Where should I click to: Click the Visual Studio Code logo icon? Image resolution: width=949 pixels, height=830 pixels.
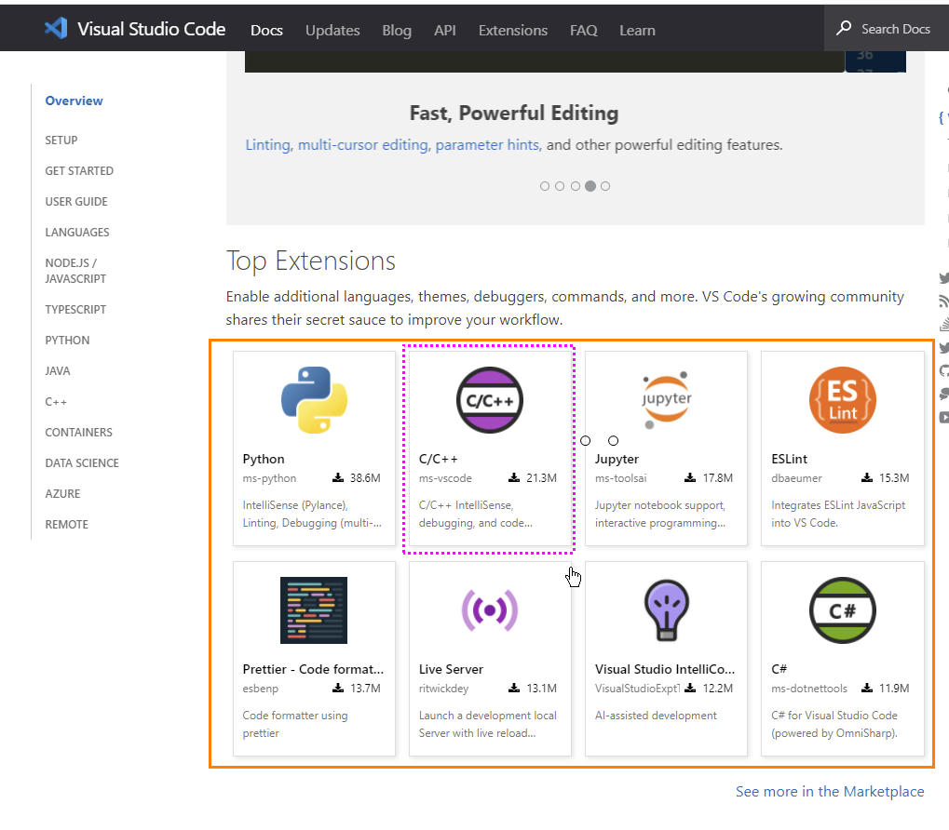pos(56,29)
